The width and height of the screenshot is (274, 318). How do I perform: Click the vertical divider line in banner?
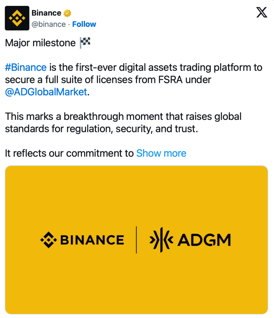(136, 240)
